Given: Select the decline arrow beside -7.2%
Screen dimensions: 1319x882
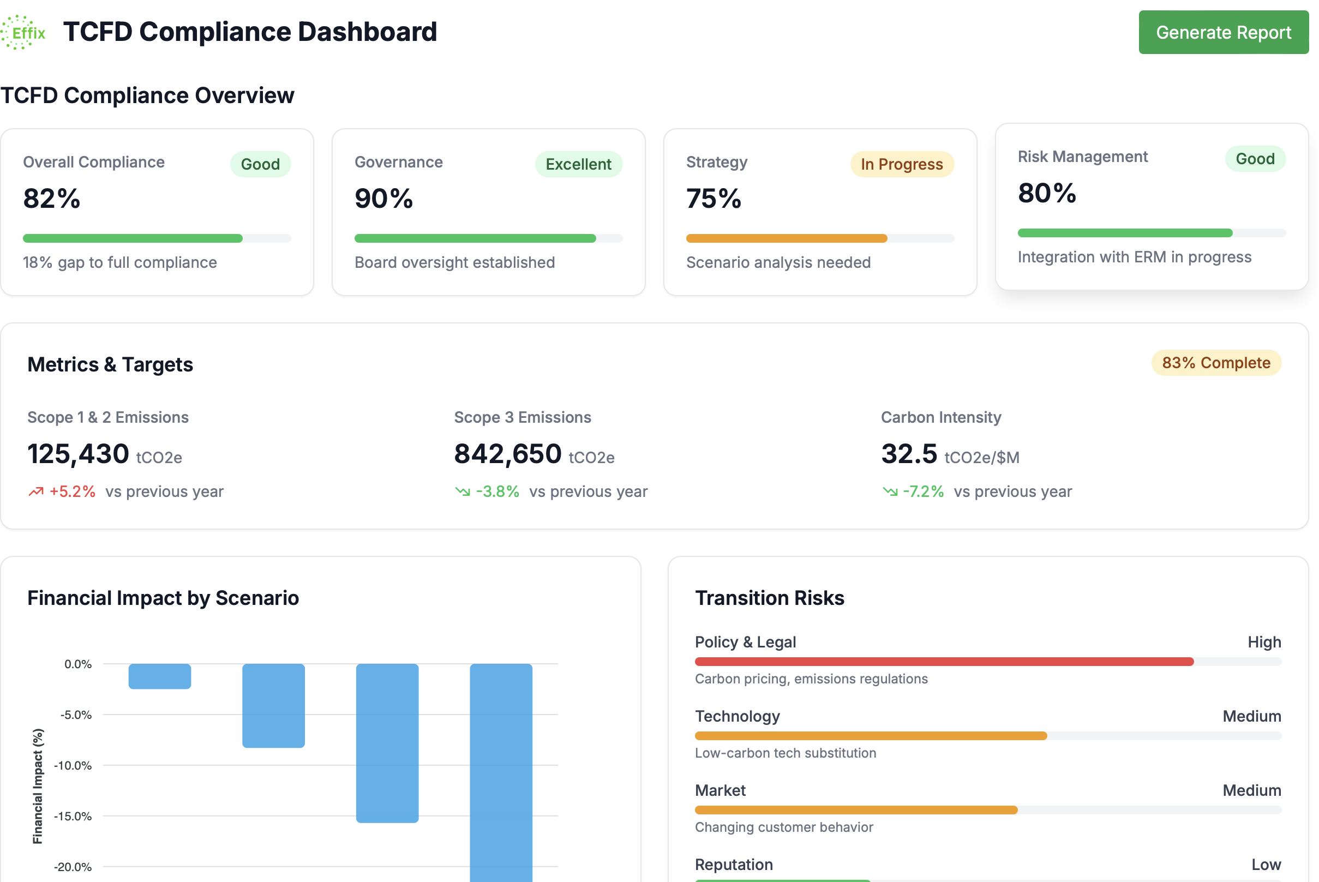Looking at the screenshot, I should 890,490.
